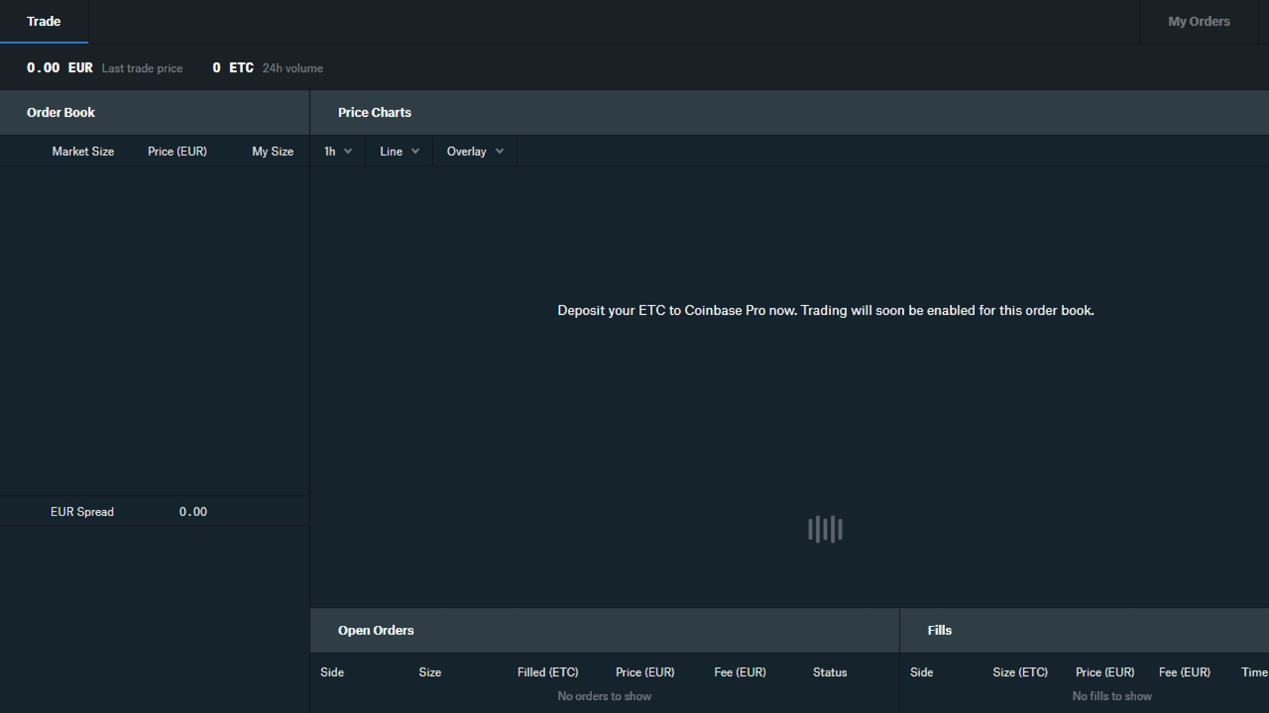Click the chevron next to Line
This screenshot has width=1269, height=713.
[415, 151]
